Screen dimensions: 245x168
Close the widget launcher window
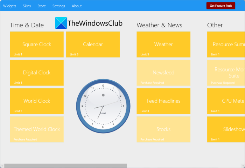point(239,4)
